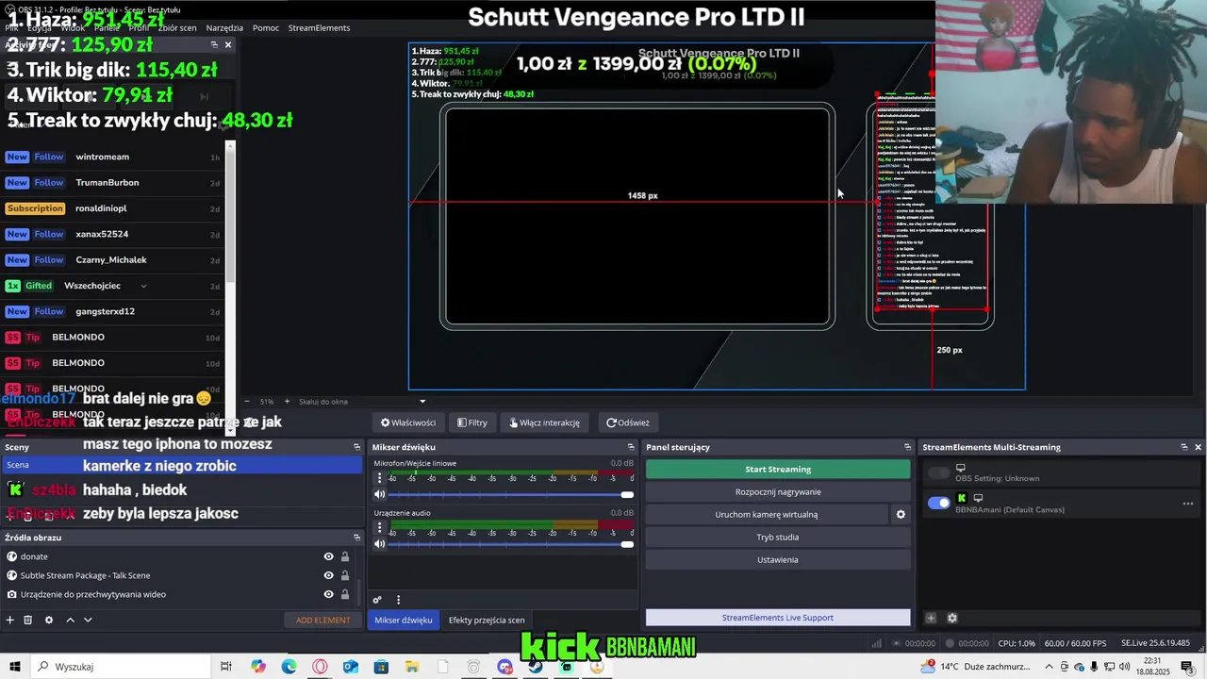Open BBNBAmani destination three-dot menu
This screenshot has width=1207, height=679.
click(1188, 504)
